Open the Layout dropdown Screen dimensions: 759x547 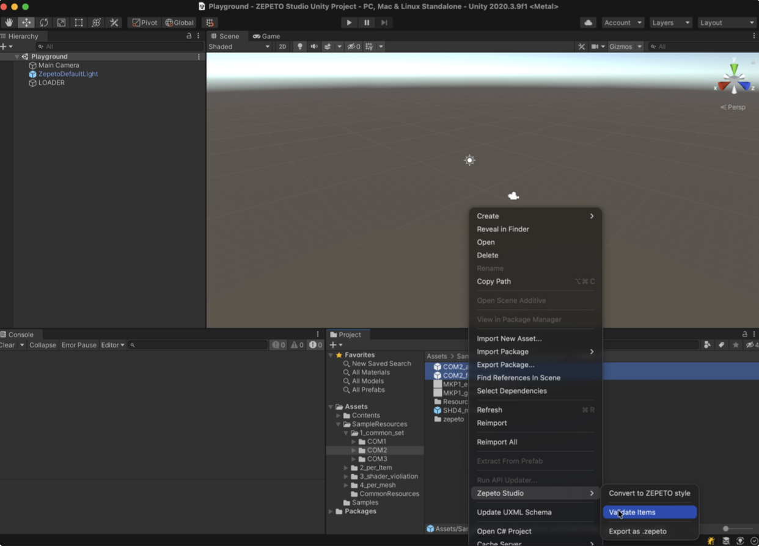727,23
